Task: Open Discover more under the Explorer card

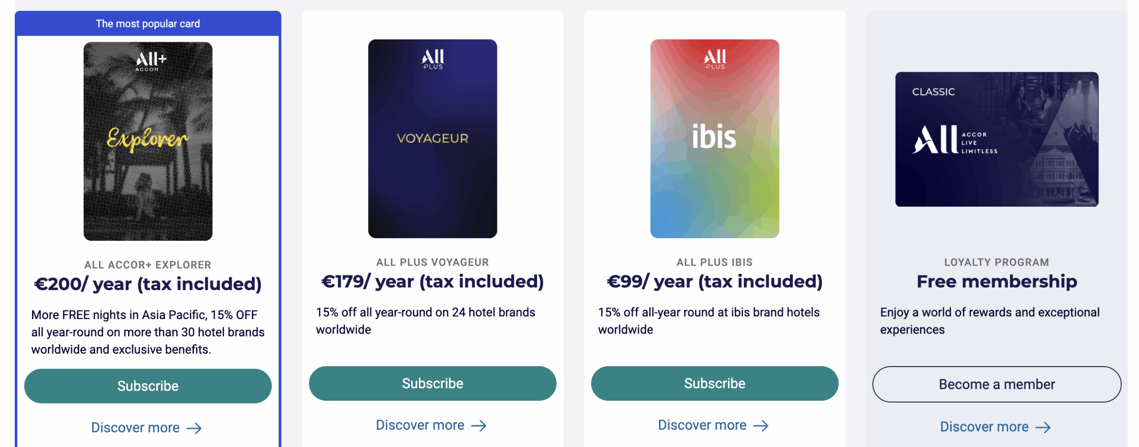Action: pyautogui.click(x=136, y=428)
